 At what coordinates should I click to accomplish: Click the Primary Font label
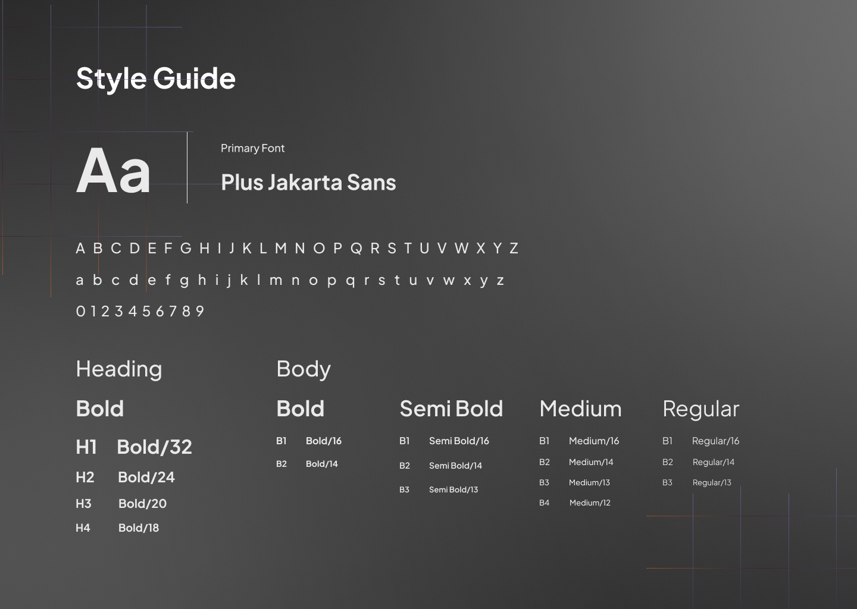pos(252,148)
